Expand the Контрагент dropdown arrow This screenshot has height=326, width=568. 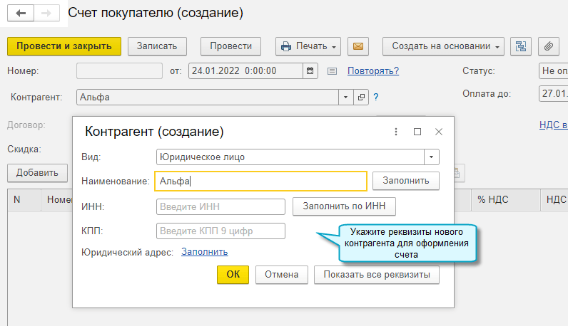point(345,98)
